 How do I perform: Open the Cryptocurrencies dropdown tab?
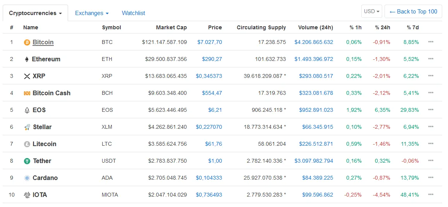[x=36, y=13]
